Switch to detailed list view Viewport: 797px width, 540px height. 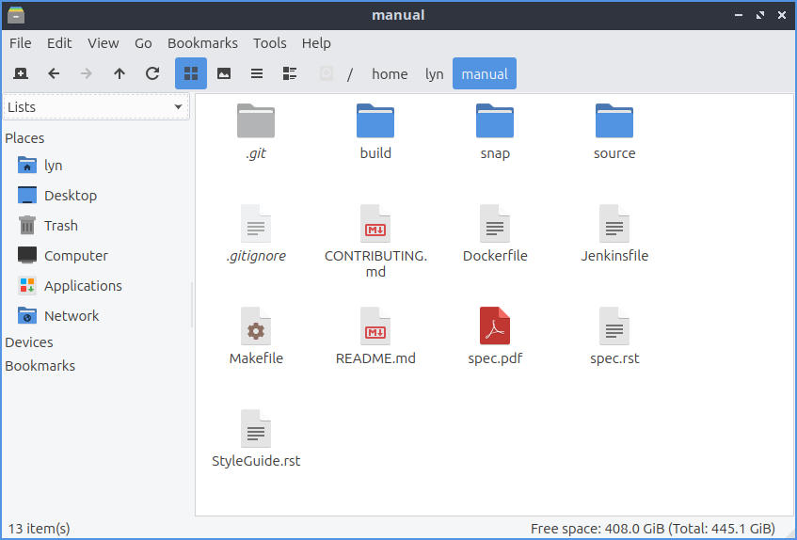point(290,73)
